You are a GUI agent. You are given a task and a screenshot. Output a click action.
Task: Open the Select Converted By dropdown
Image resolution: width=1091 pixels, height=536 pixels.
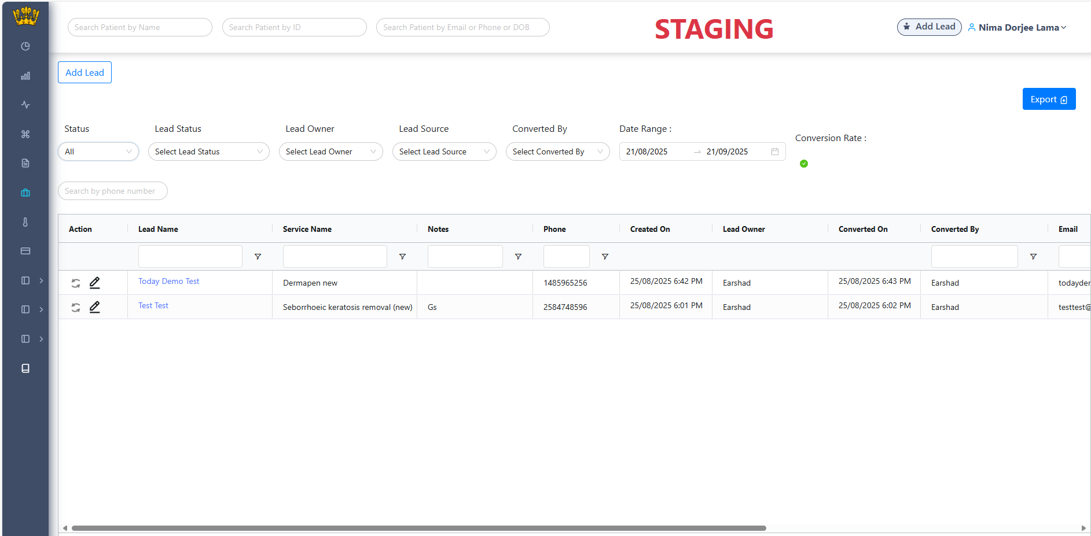(557, 151)
